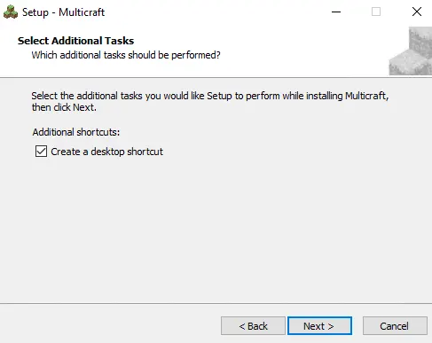Click the blank footer area left of Back button
Image resolution: width=432 pixels, height=343 pixels.
click(x=109, y=325)
